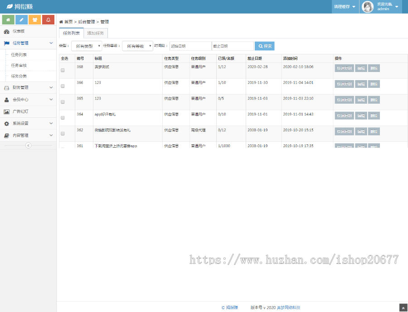Click the gear icon beside 系统设置
The image size is (408, 312).
[x=6, y=124]
